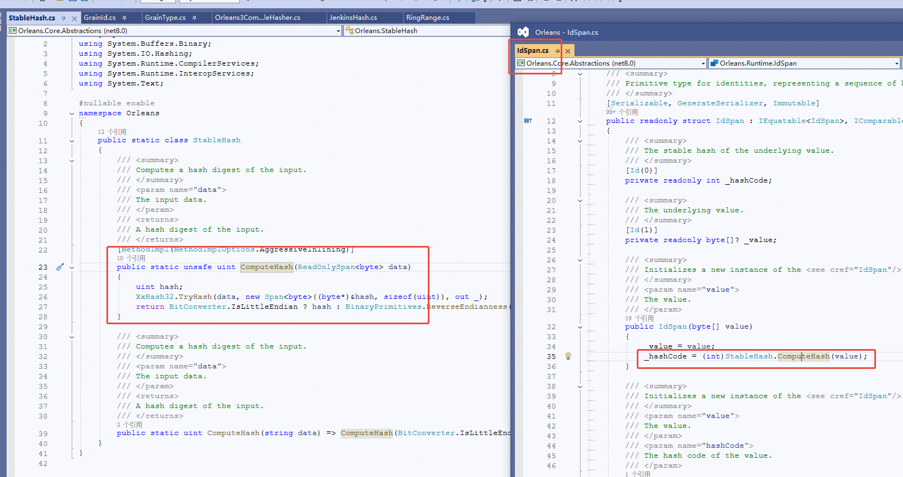
Task: Open the RingRange.cs tab
Action: 428,18
